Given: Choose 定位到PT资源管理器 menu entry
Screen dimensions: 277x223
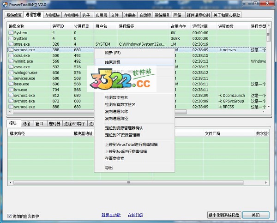Looking at the screenshot, I should pos(135,135).
